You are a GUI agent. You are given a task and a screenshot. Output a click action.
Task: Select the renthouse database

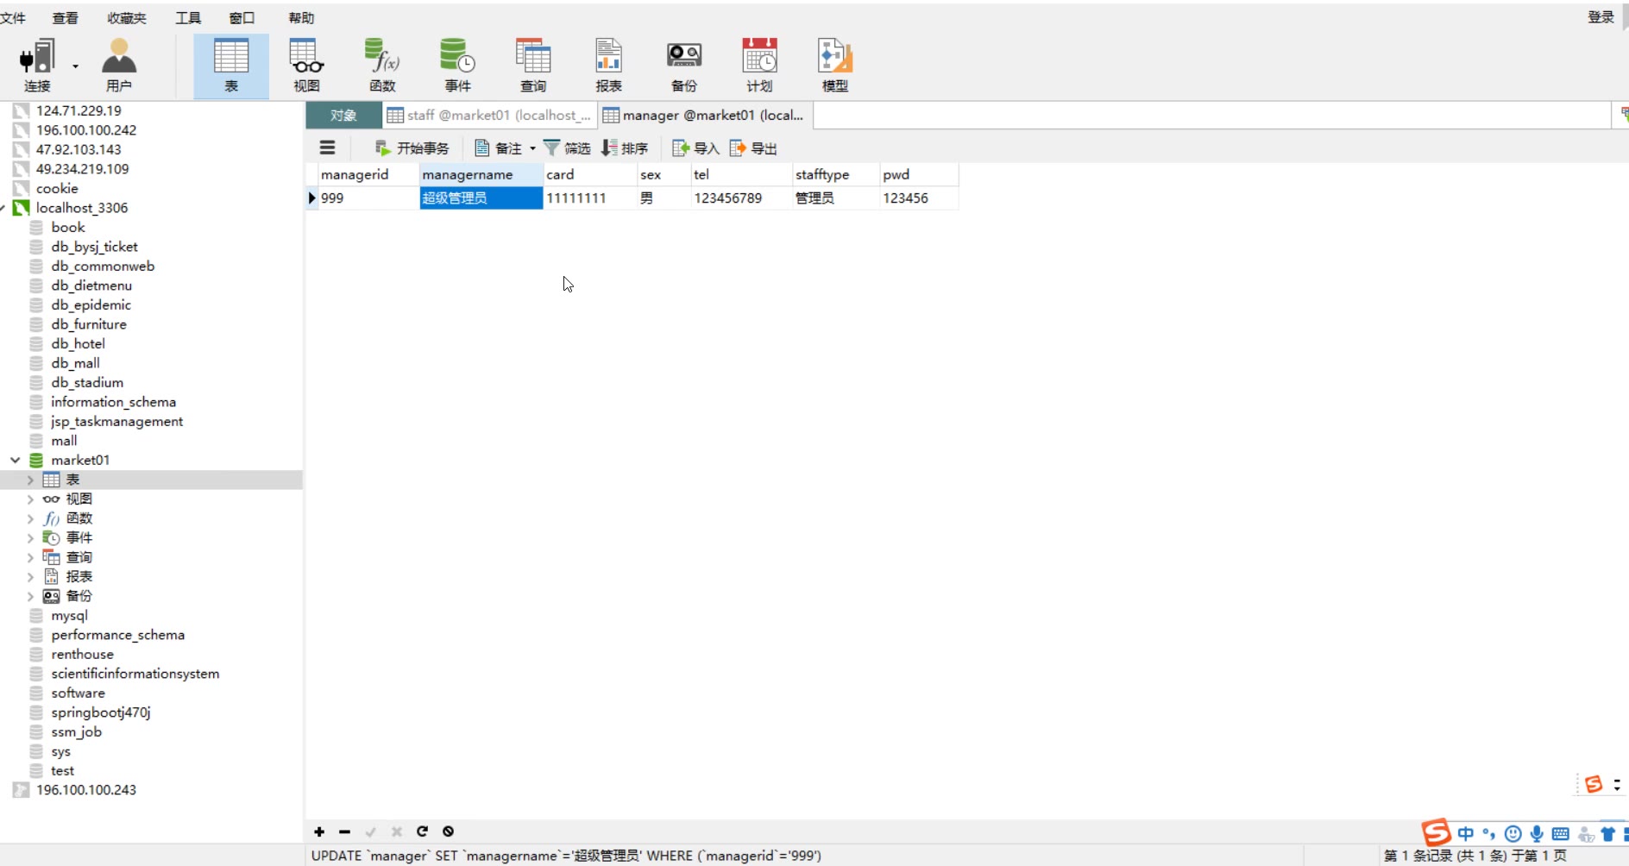click(x=82, y=654)
